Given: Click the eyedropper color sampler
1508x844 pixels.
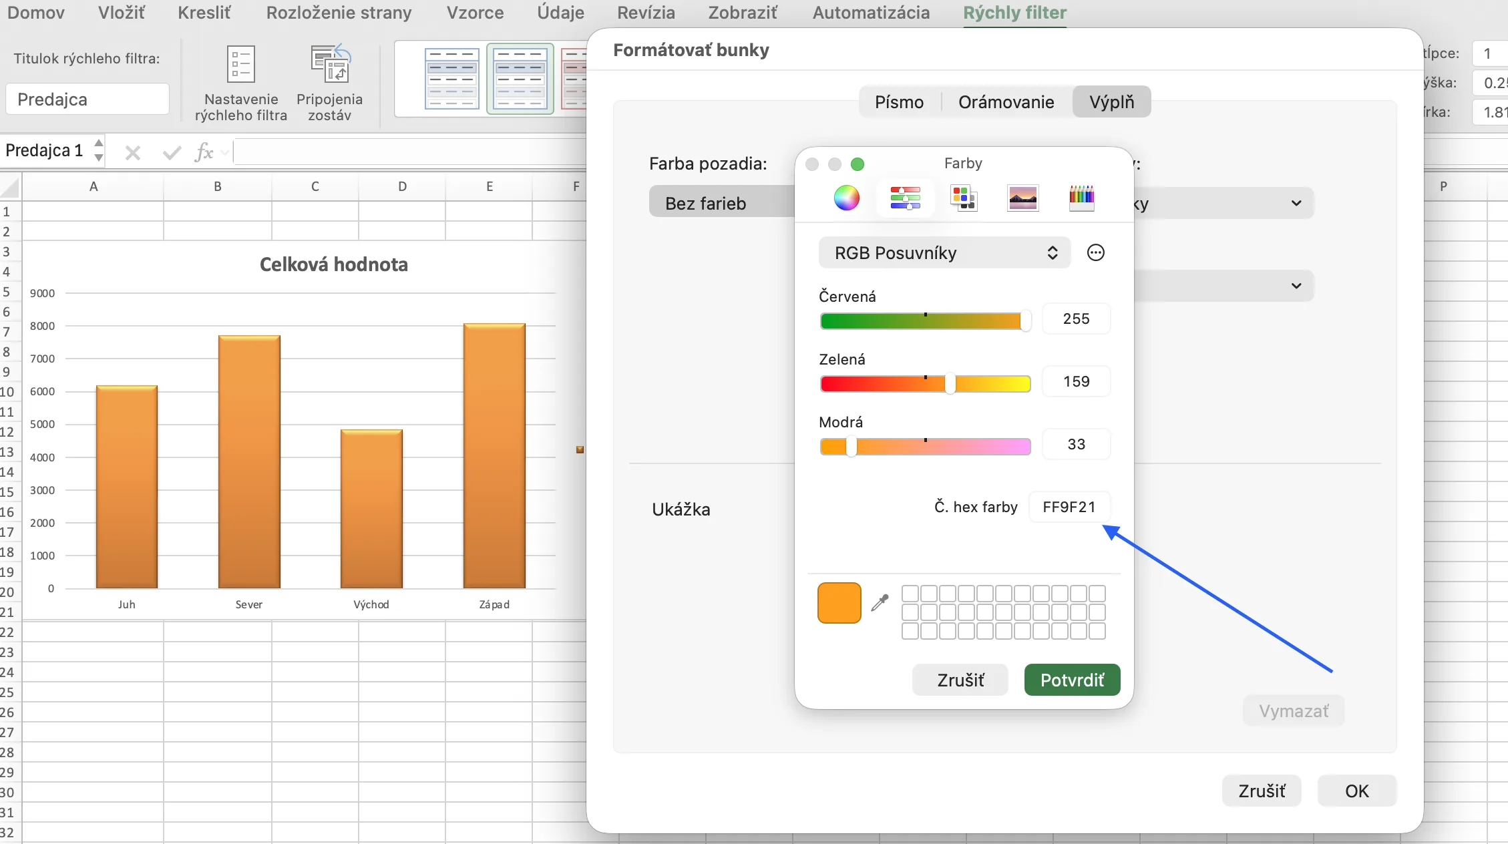Looking at the screenshot, I should pyautogui.click(x=880, y=602).
